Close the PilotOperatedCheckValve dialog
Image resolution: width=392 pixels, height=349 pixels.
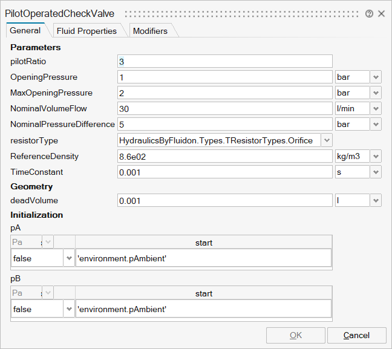(x=381, y=13)
